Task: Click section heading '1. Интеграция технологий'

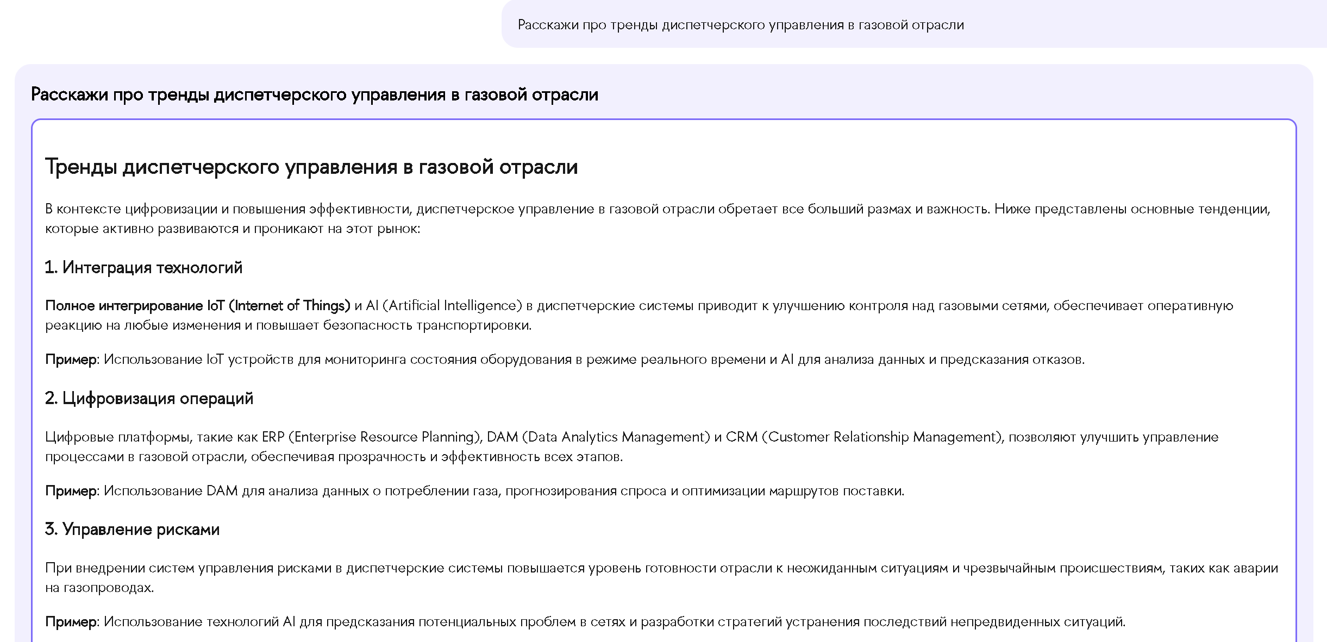Action: [x=143, y=267]
